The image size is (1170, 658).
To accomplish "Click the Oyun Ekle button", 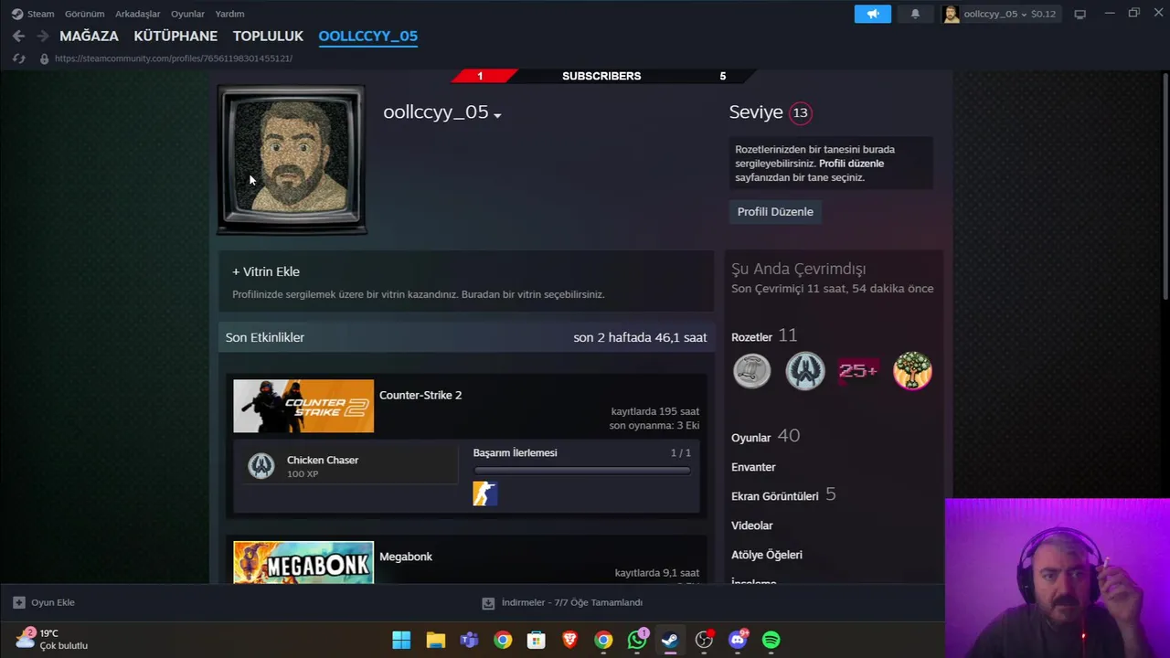I will (x=44, y=602).
